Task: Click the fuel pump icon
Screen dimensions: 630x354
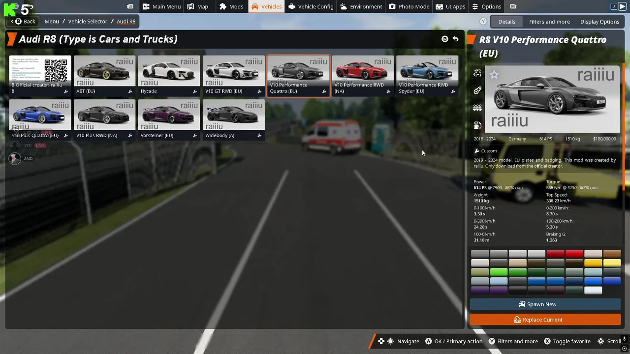Action: click(x=477, y=125)
